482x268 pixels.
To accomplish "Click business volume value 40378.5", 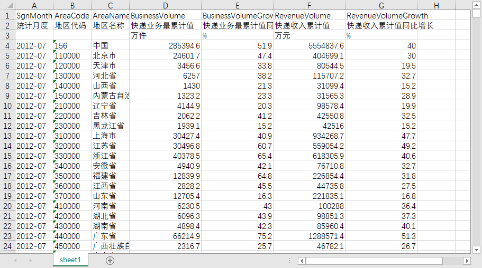I will coord(166,156).
